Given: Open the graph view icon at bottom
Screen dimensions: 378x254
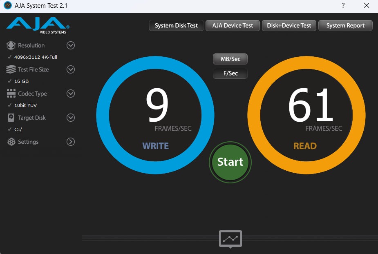Looking at the screenshot, I should (x=230, y=239).
